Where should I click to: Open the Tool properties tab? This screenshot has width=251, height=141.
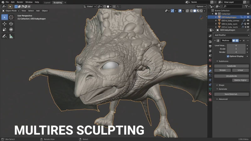210,36
